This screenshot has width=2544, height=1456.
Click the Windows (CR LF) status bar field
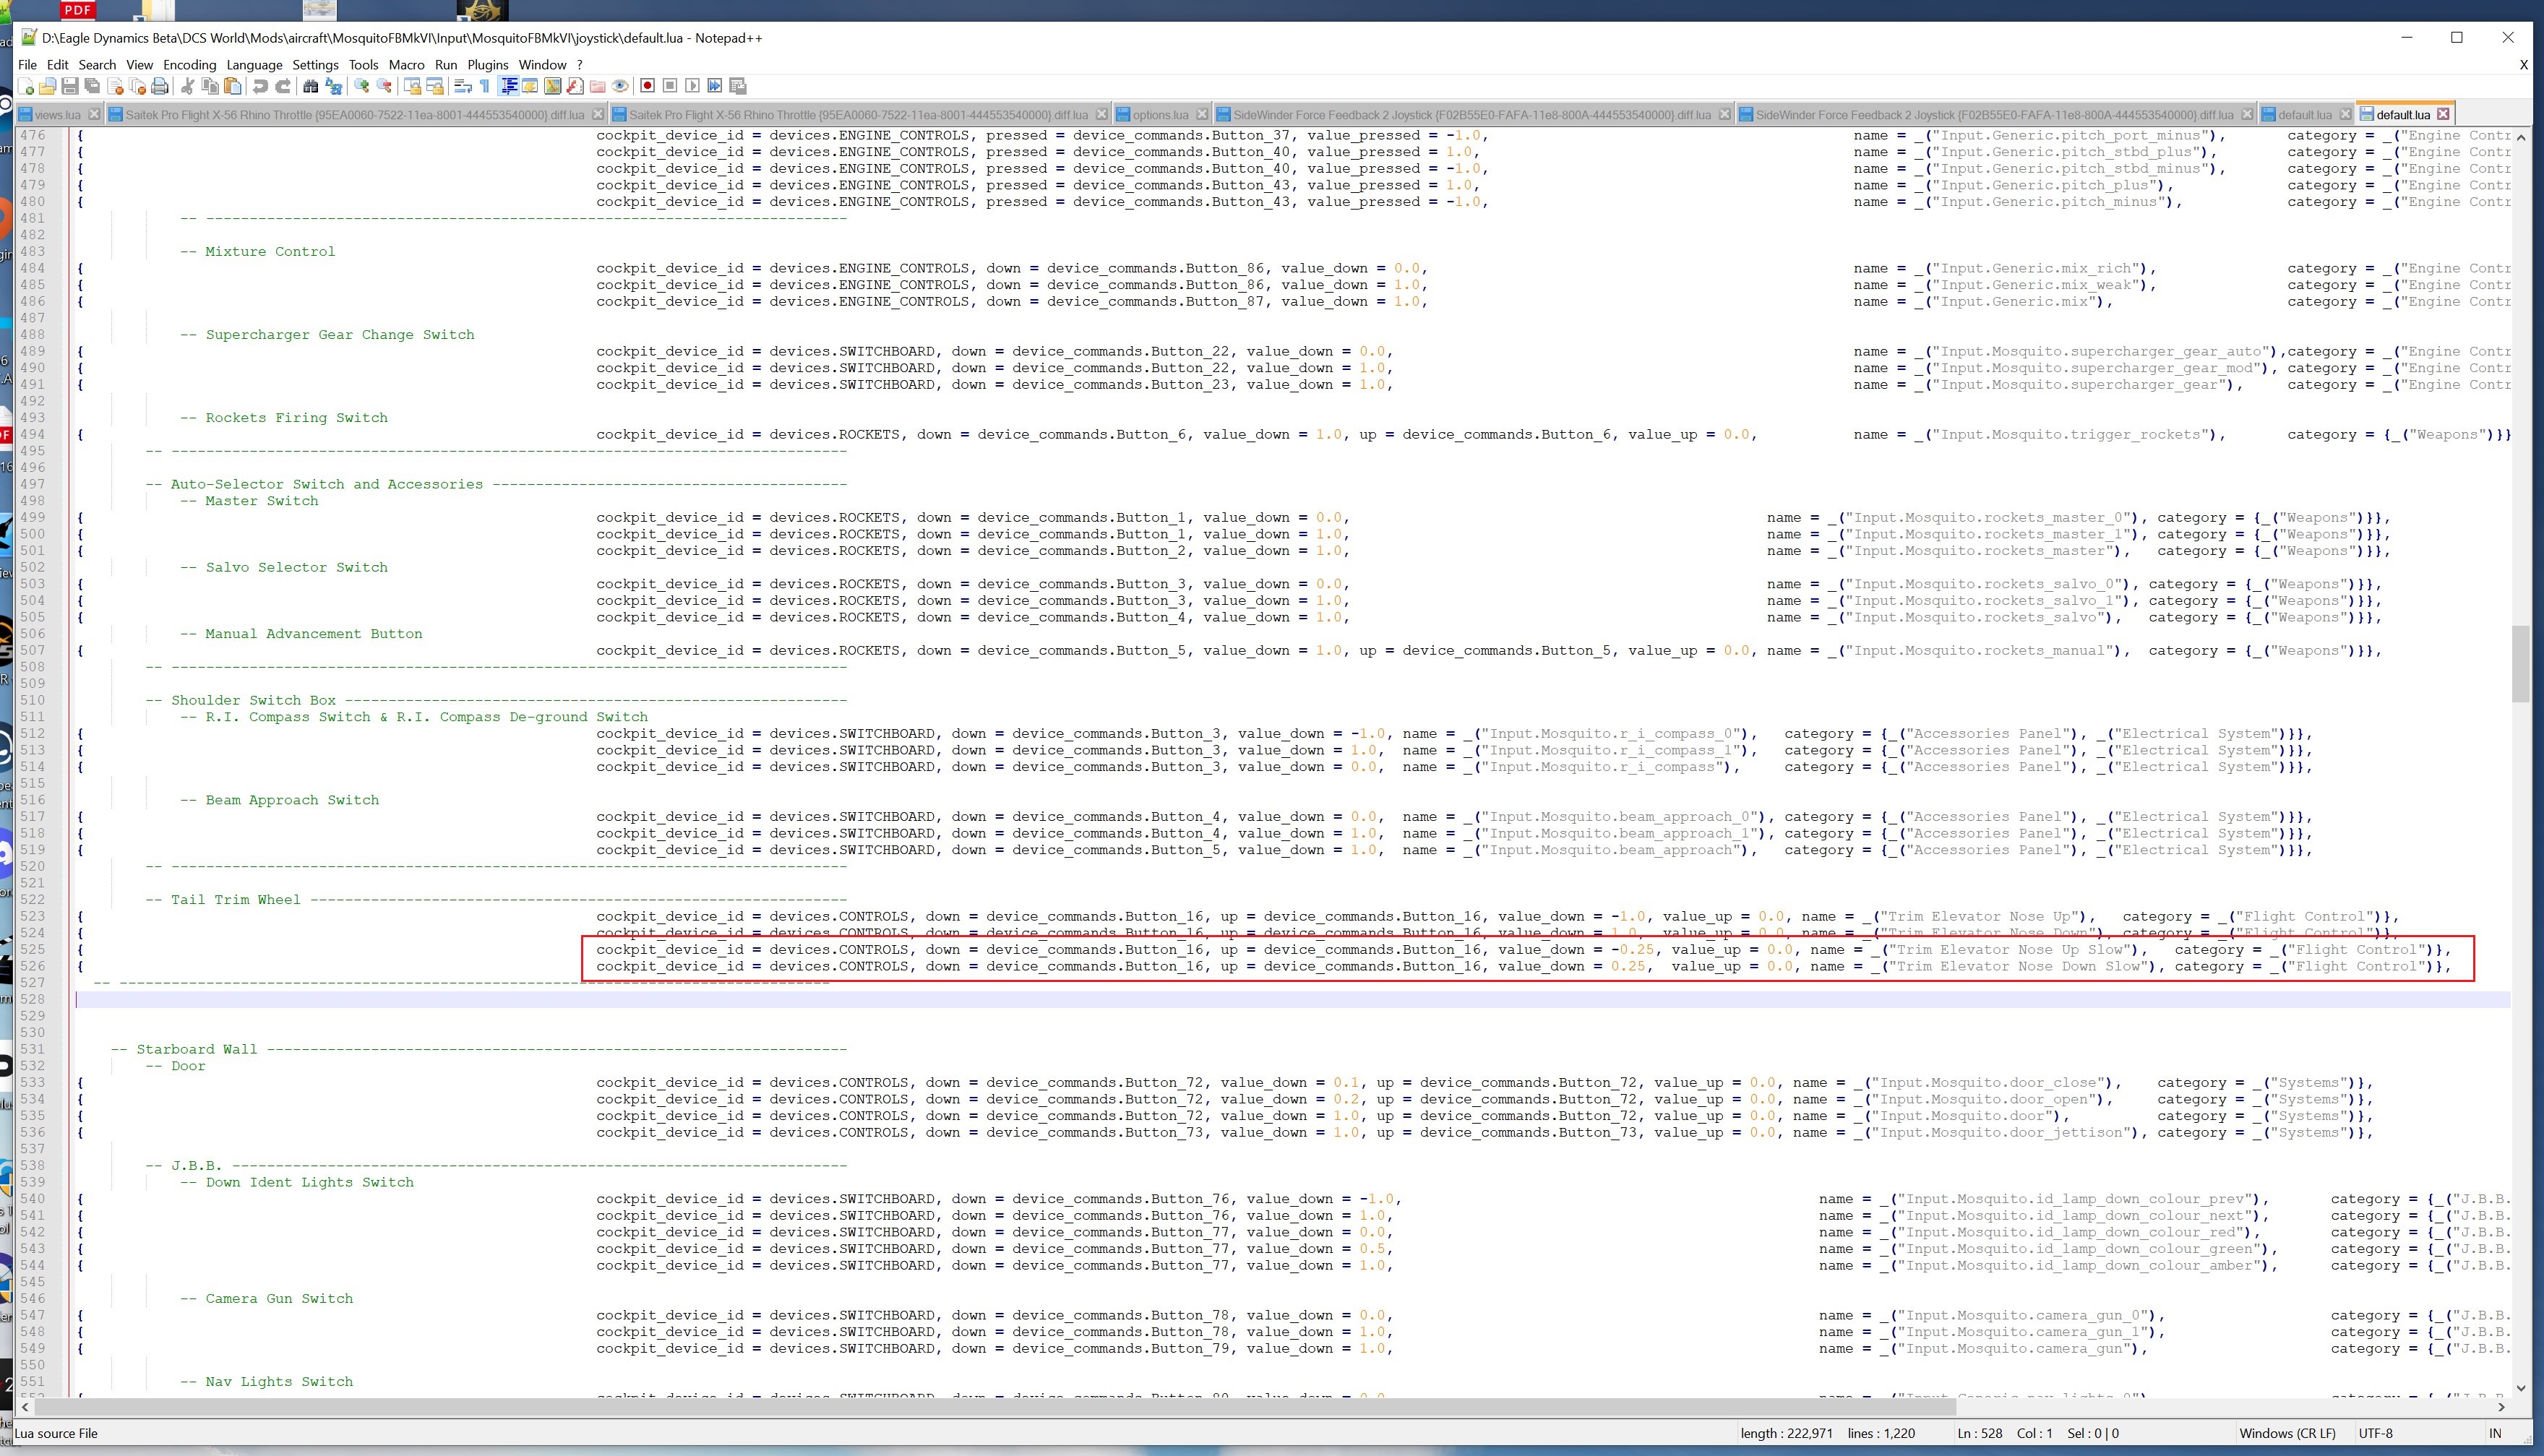[2287, 1433]
